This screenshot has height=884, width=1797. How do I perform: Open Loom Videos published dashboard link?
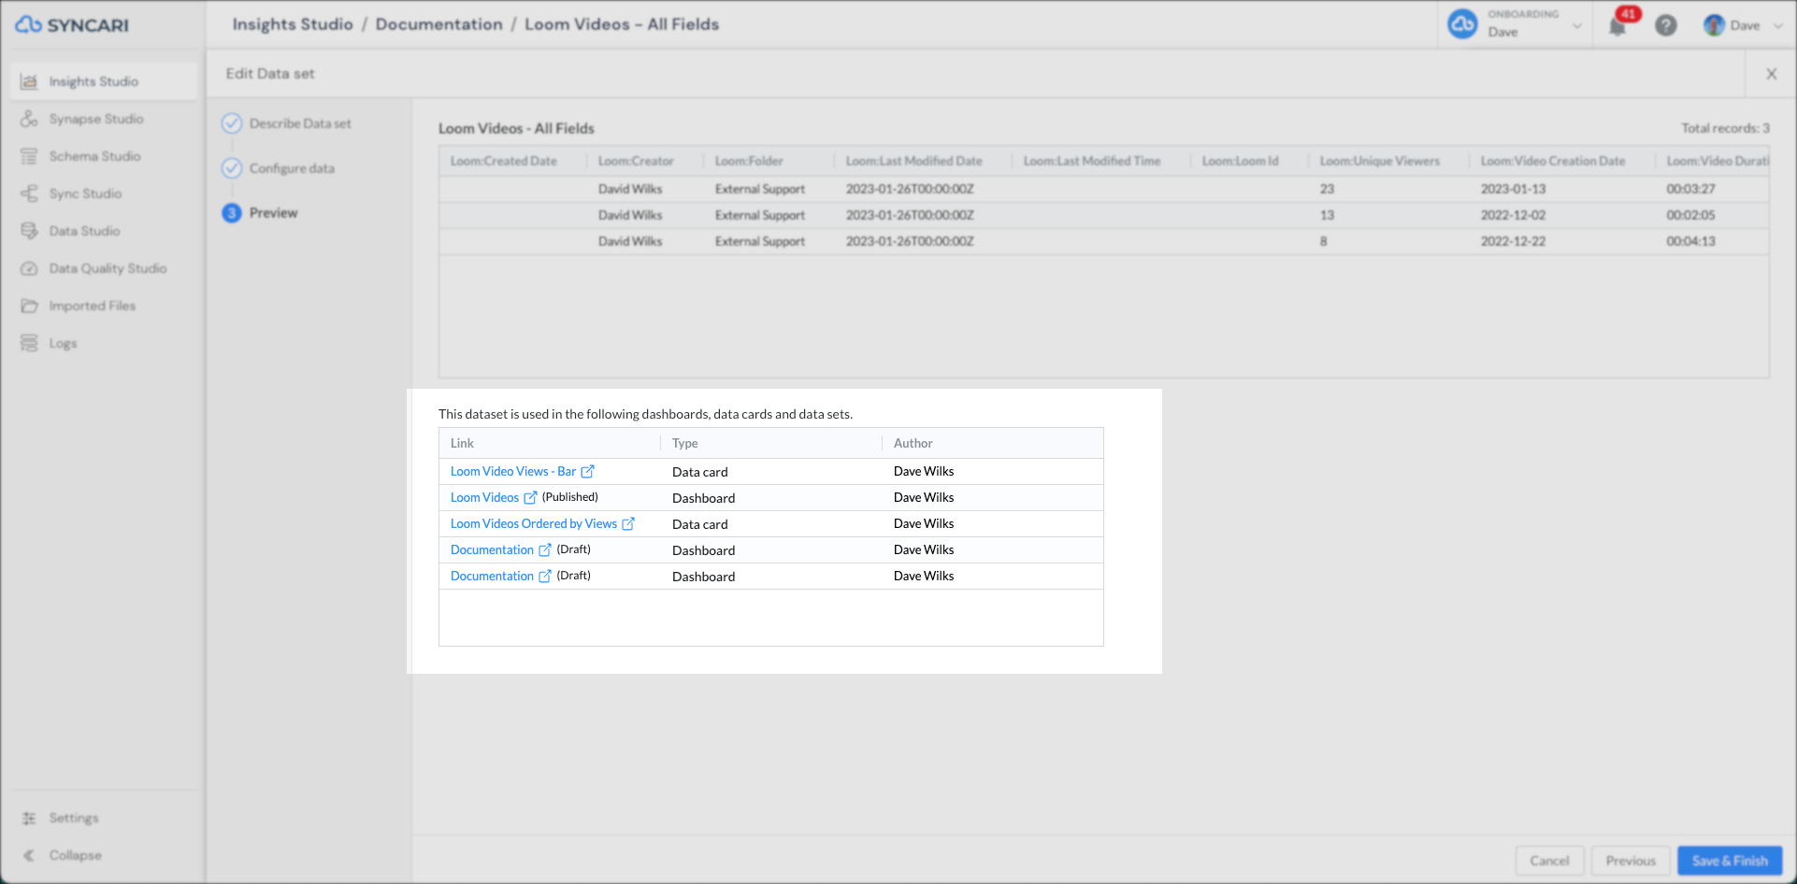click(x=484, y=498)
